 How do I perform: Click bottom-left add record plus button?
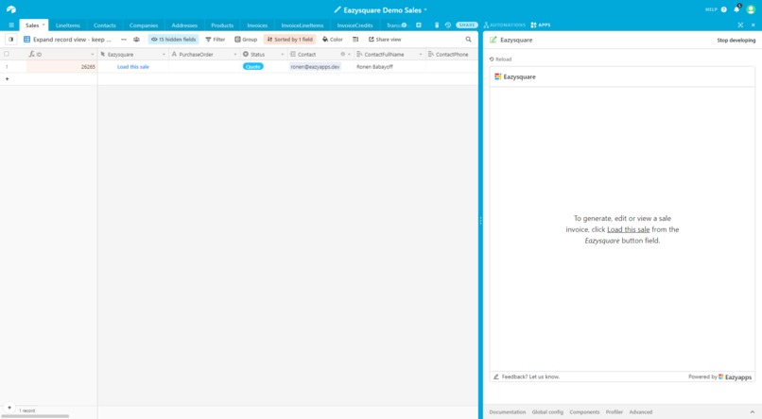coord(9,408)
